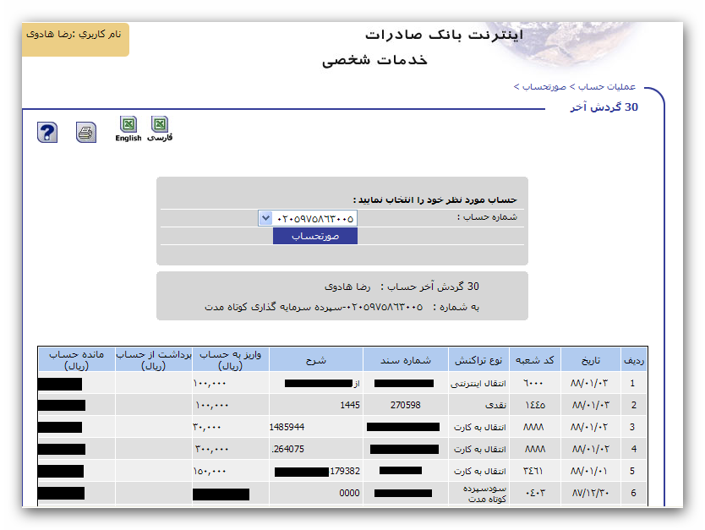This screenshot has height=530, width=705.
Task: Click branch code ۳٤٦۱ in row 5
Action: click(533, 471)
